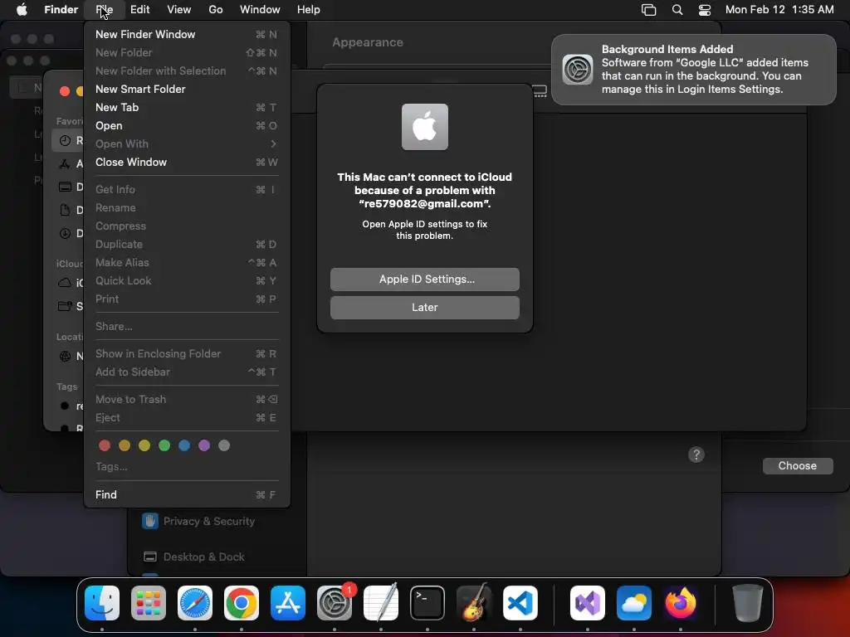Viewport: 850px width, 637px height.
Task: Open Trash from the Dock
Action: tap(748, 603)
